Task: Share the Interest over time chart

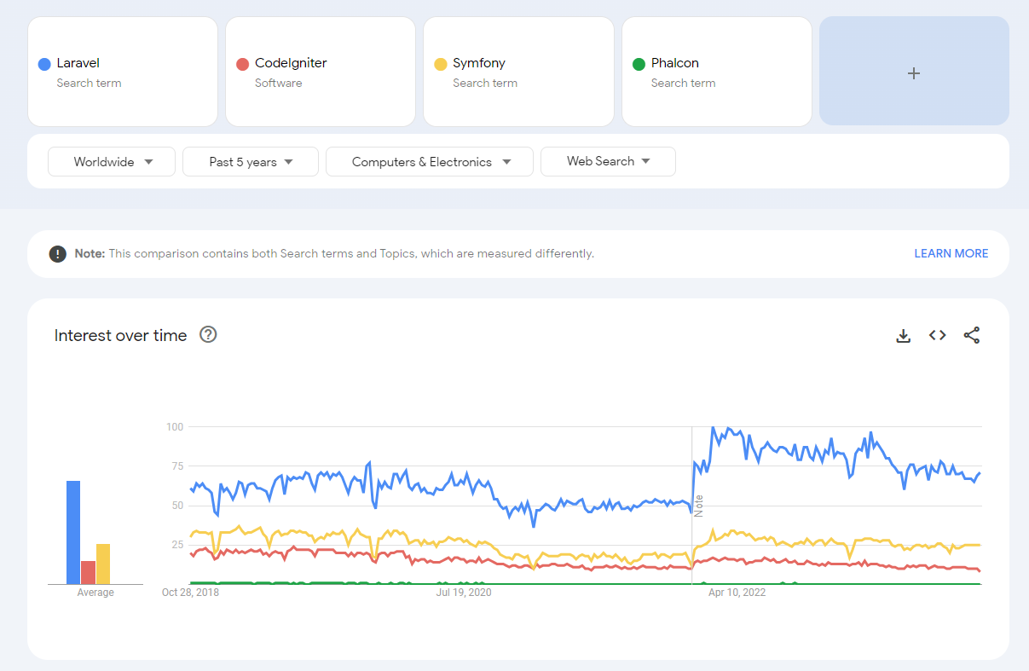Action: [972, 335]
